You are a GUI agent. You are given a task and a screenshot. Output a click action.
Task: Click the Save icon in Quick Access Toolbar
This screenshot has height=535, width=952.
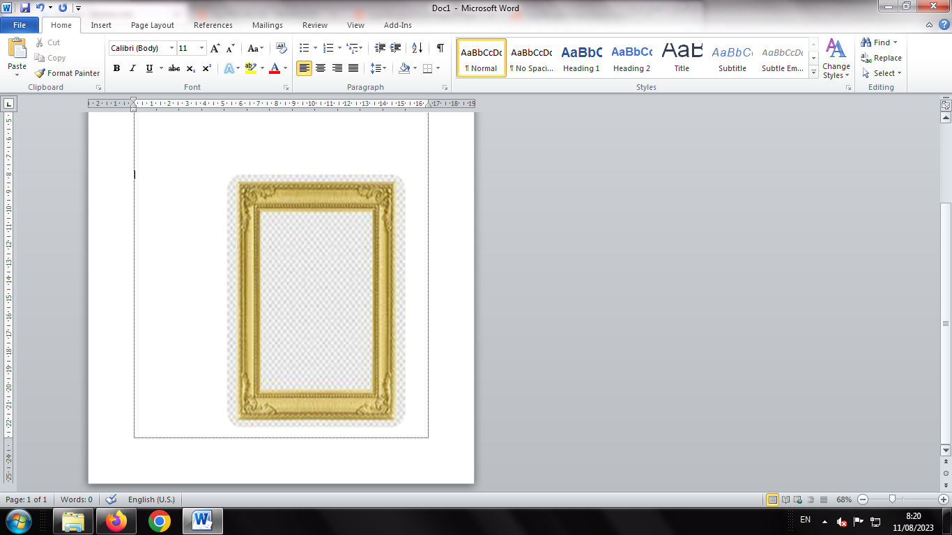[25, 8]
